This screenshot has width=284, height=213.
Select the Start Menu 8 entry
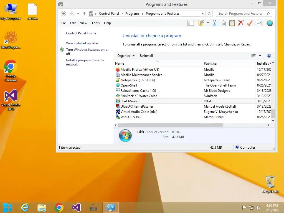pyautogui.click(x=193, y=101)
